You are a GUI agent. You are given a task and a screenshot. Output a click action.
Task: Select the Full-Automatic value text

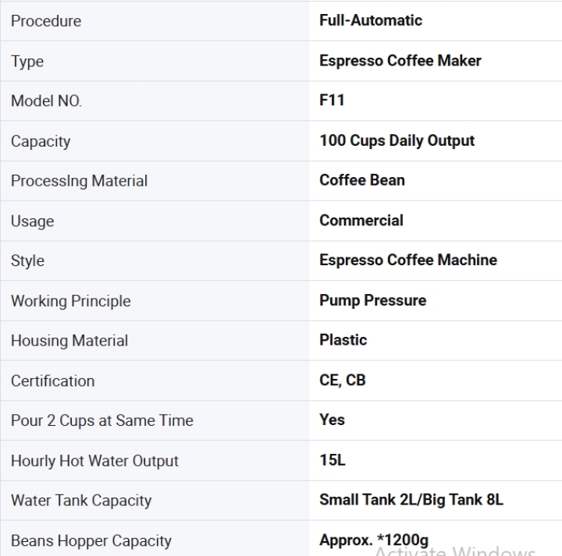pos(371,20)
